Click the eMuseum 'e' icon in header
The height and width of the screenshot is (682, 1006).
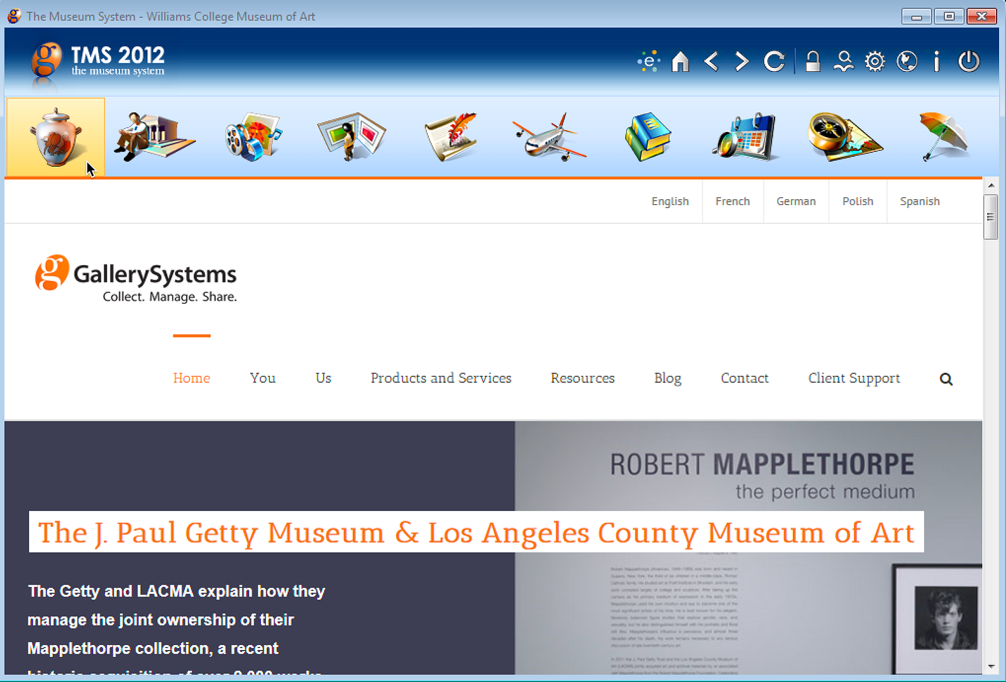[x=648, y=62]
